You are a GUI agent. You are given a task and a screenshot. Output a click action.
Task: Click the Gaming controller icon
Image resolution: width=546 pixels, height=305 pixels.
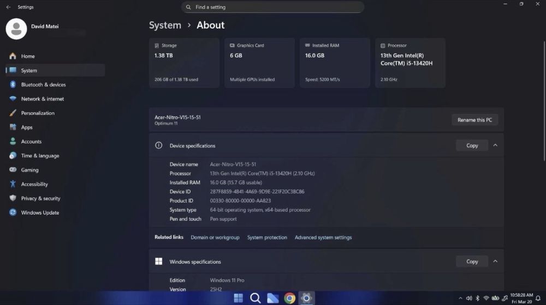[x=13, y=170]
